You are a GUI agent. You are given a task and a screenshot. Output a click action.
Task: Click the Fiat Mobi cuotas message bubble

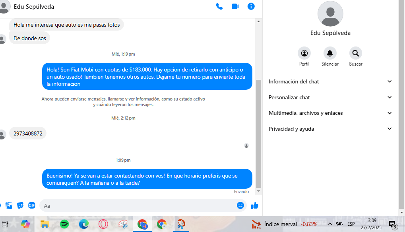coord(147,76)
